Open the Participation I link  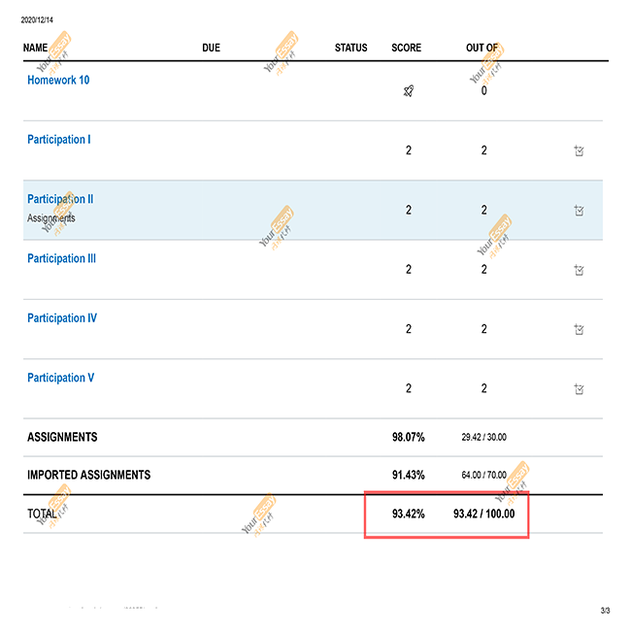pyautogui.click(x=59, y=140)
